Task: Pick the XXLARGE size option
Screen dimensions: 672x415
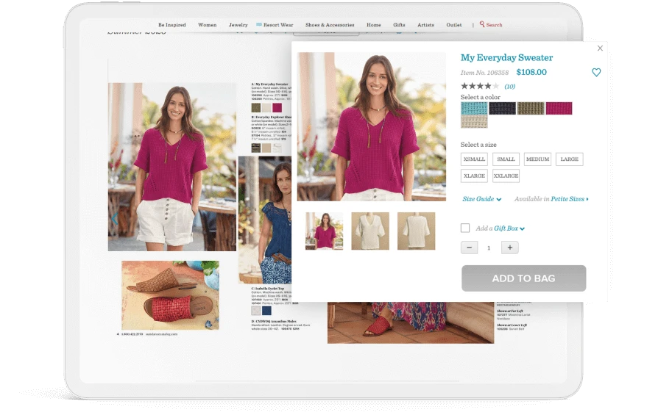Action: click(506, 176)
